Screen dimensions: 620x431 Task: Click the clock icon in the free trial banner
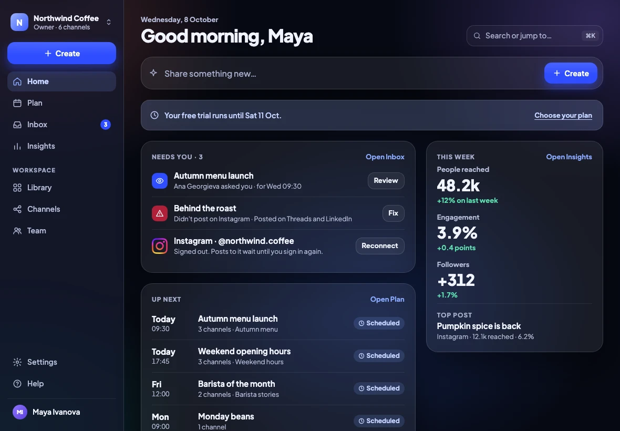tap(154, 115)
